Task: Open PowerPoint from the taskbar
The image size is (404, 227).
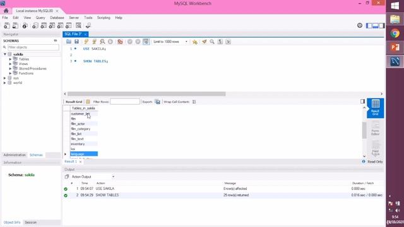Action: coord(395,47)
